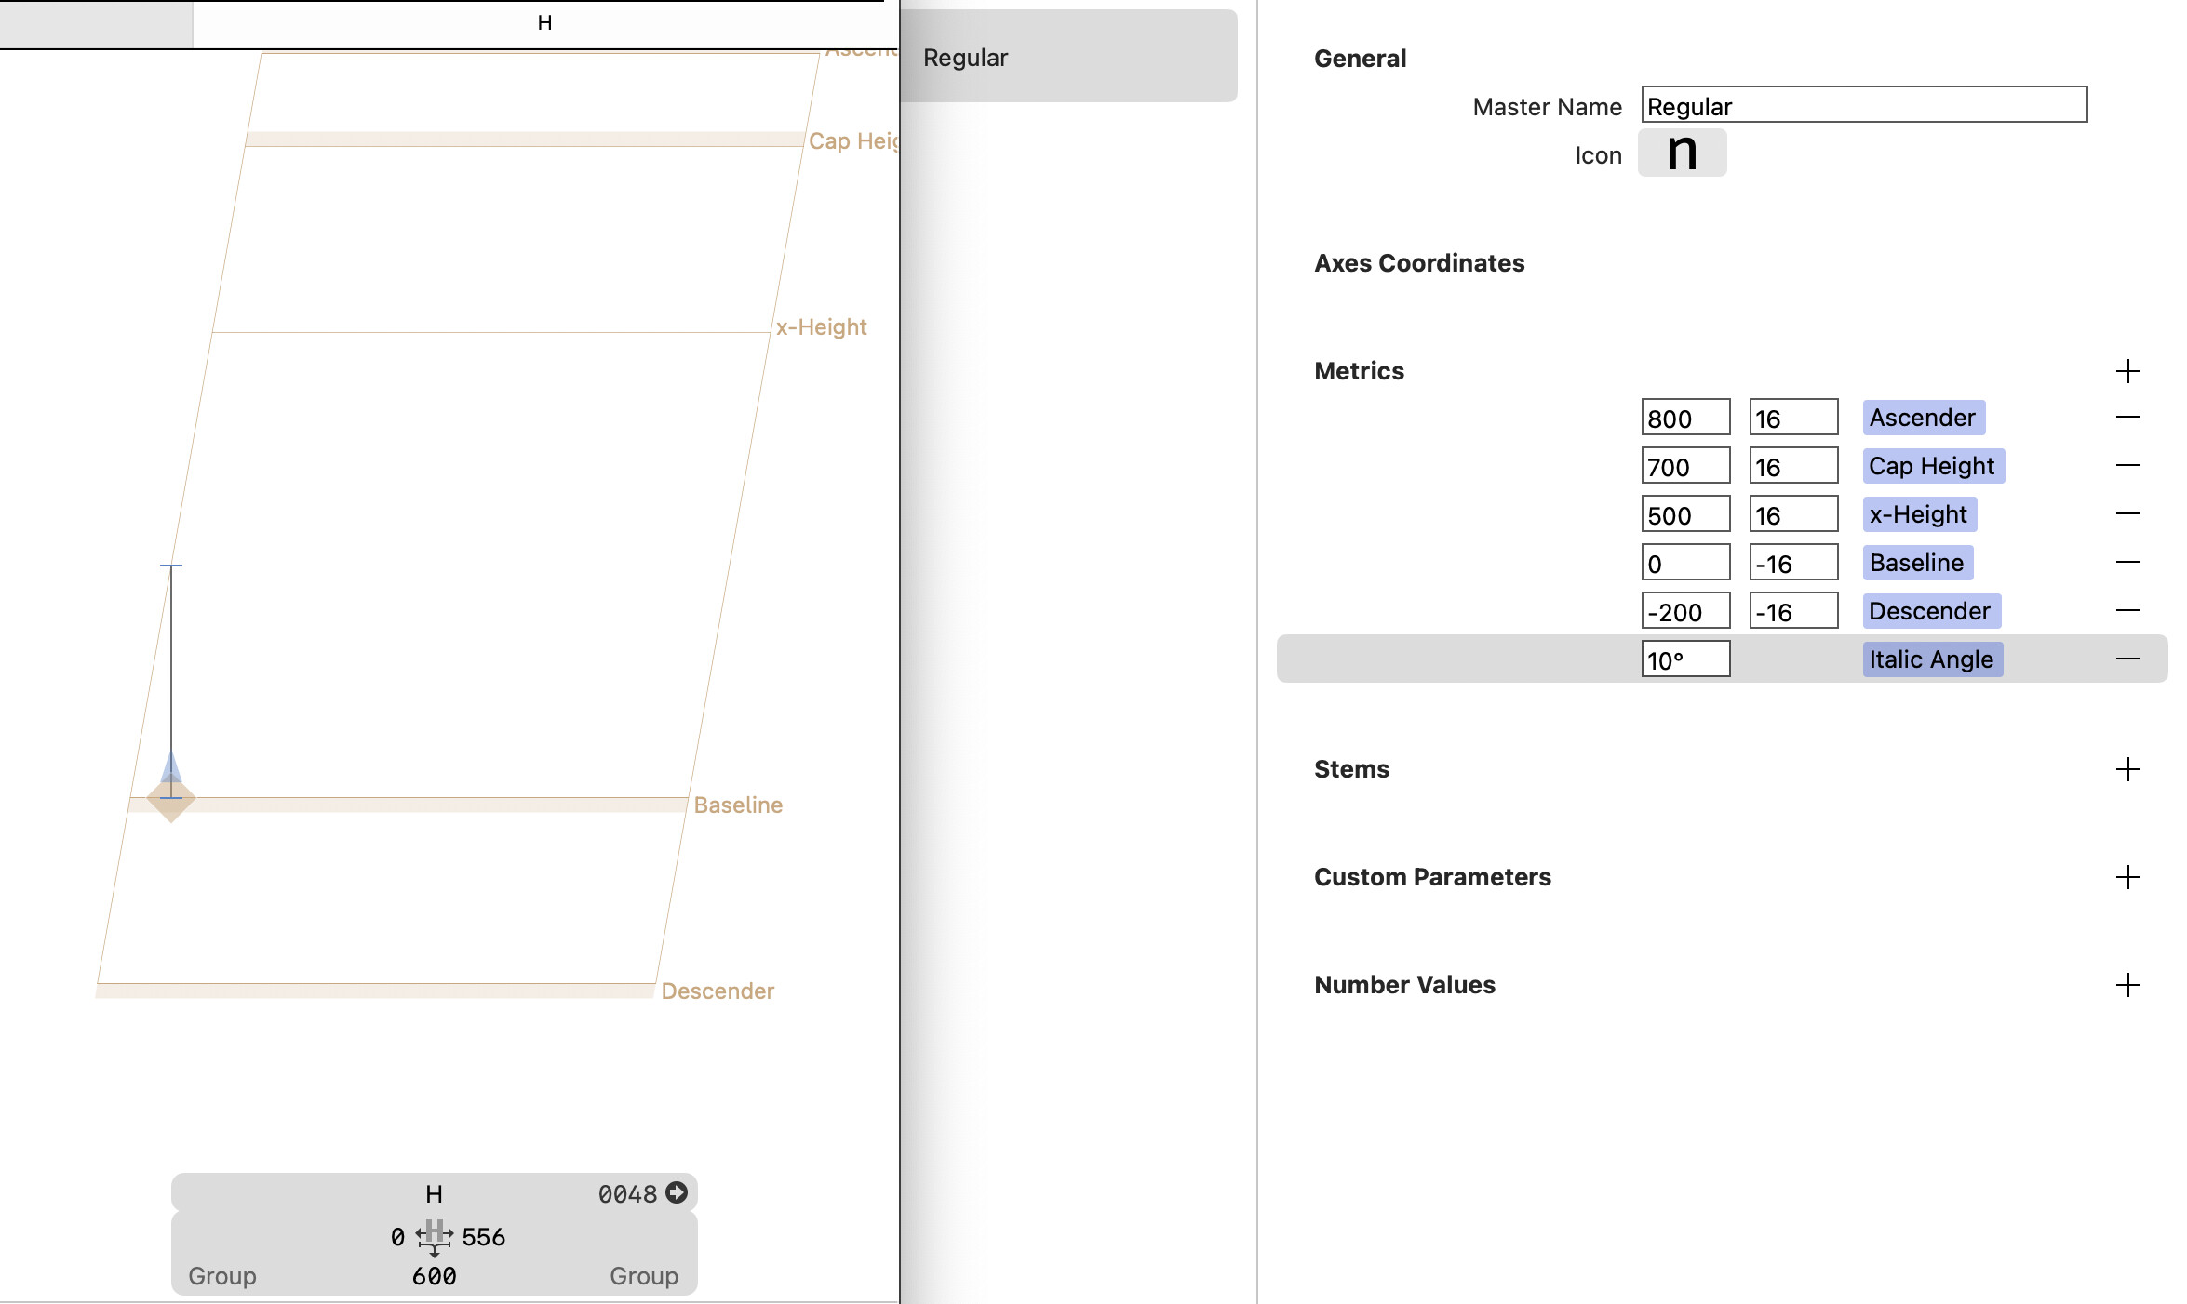2187x1304 pixels.
Task: Click the left Group label in info box
Action: (221, 1276)
